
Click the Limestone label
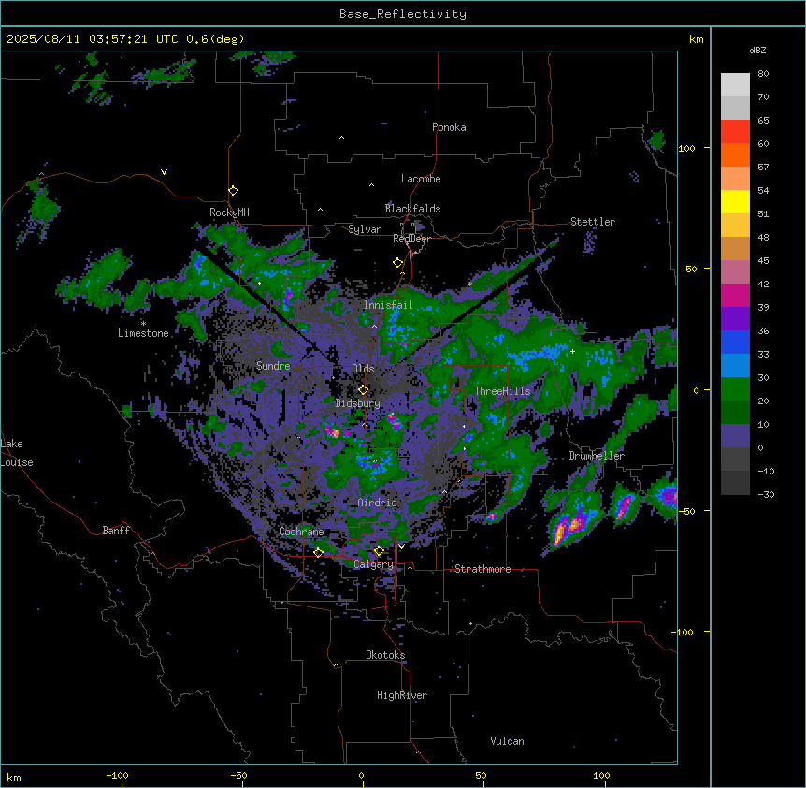tap(143, 333)
